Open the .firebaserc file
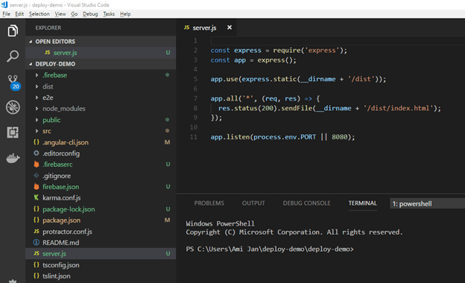The width and height of the screenshot is (465, 283). point(101,164)
